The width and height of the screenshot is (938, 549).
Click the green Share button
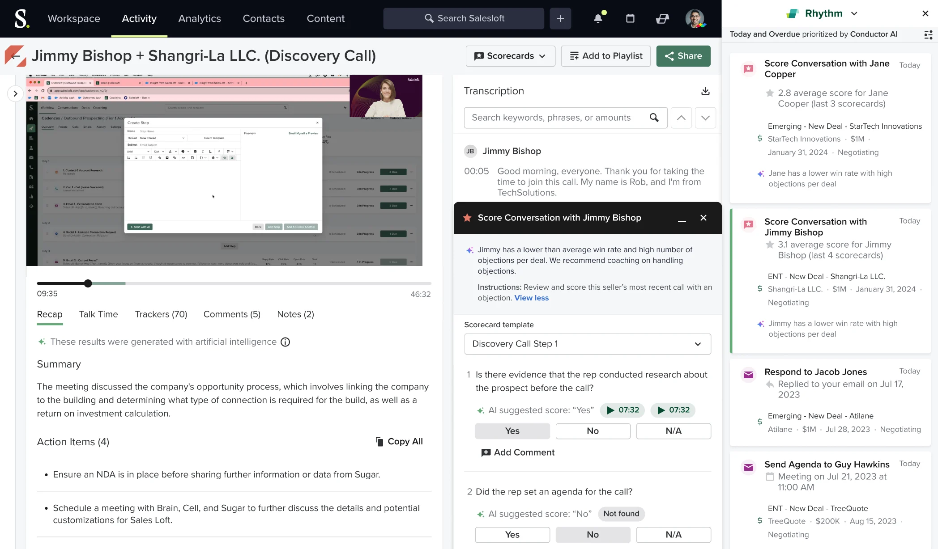tap(683, 56)
